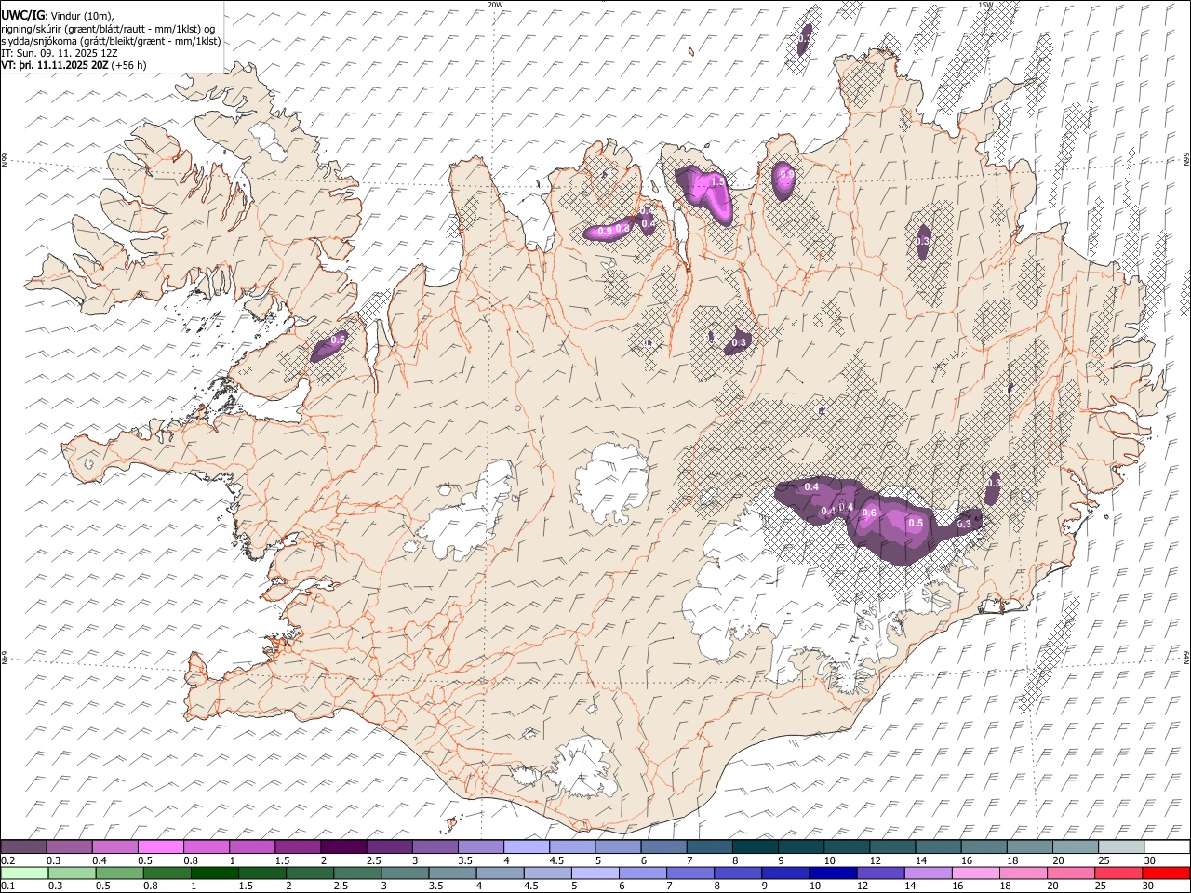Select the palest green bottom-row swatch labeled 0.1
1191x893 pixels.
pyautogui.click(x=24, y=873)
